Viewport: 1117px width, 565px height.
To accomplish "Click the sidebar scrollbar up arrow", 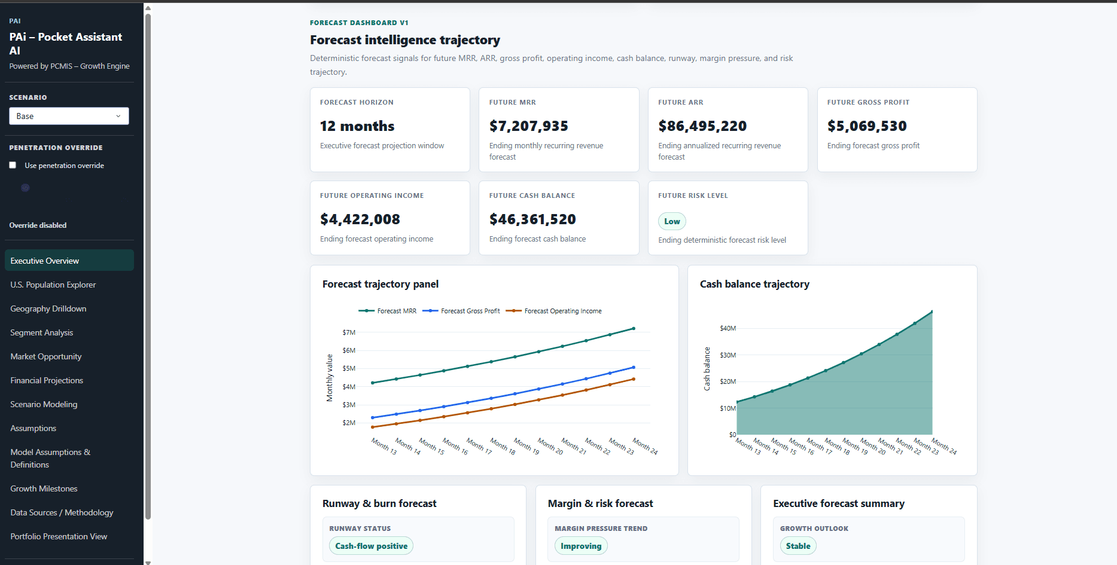I will (x=148, y=8).
